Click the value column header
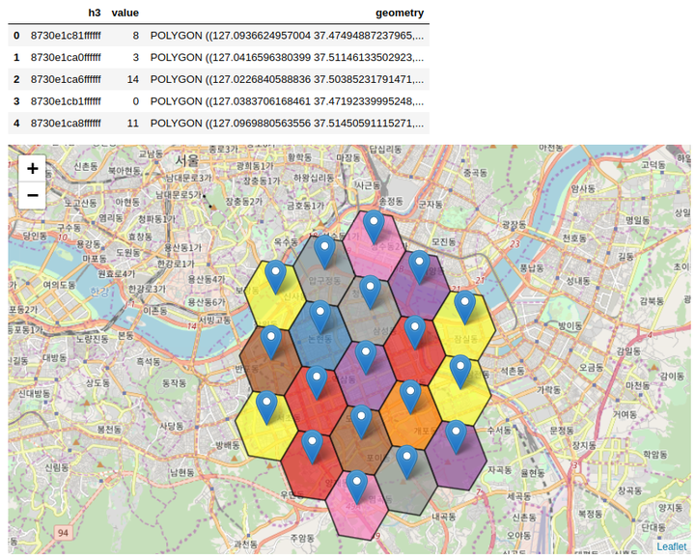 click(x=125, y=13)
